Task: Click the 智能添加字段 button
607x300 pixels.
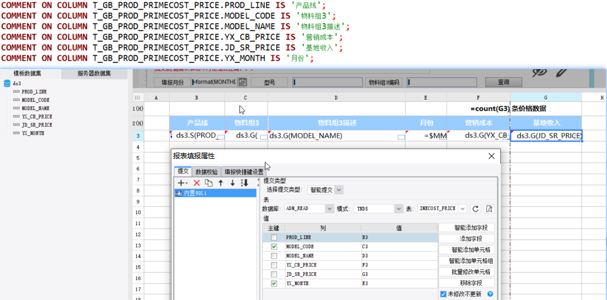Action: tap(466, 227)
